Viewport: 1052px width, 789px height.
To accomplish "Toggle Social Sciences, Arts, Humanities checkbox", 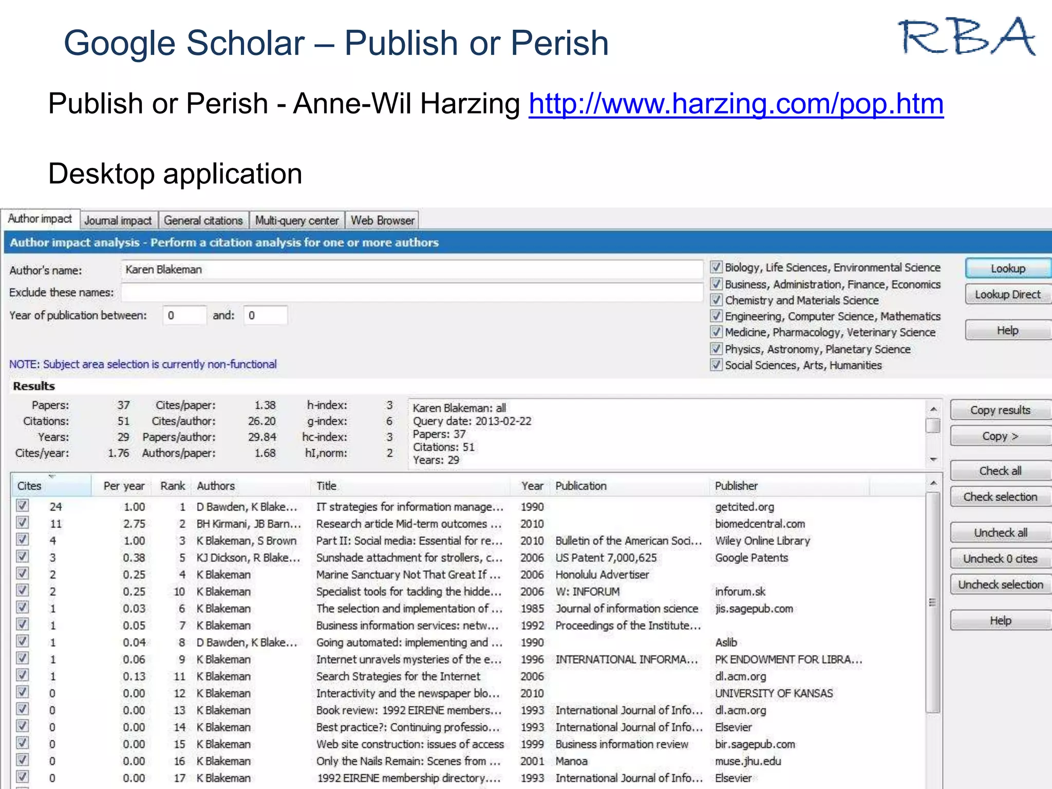I will (716, 365).
